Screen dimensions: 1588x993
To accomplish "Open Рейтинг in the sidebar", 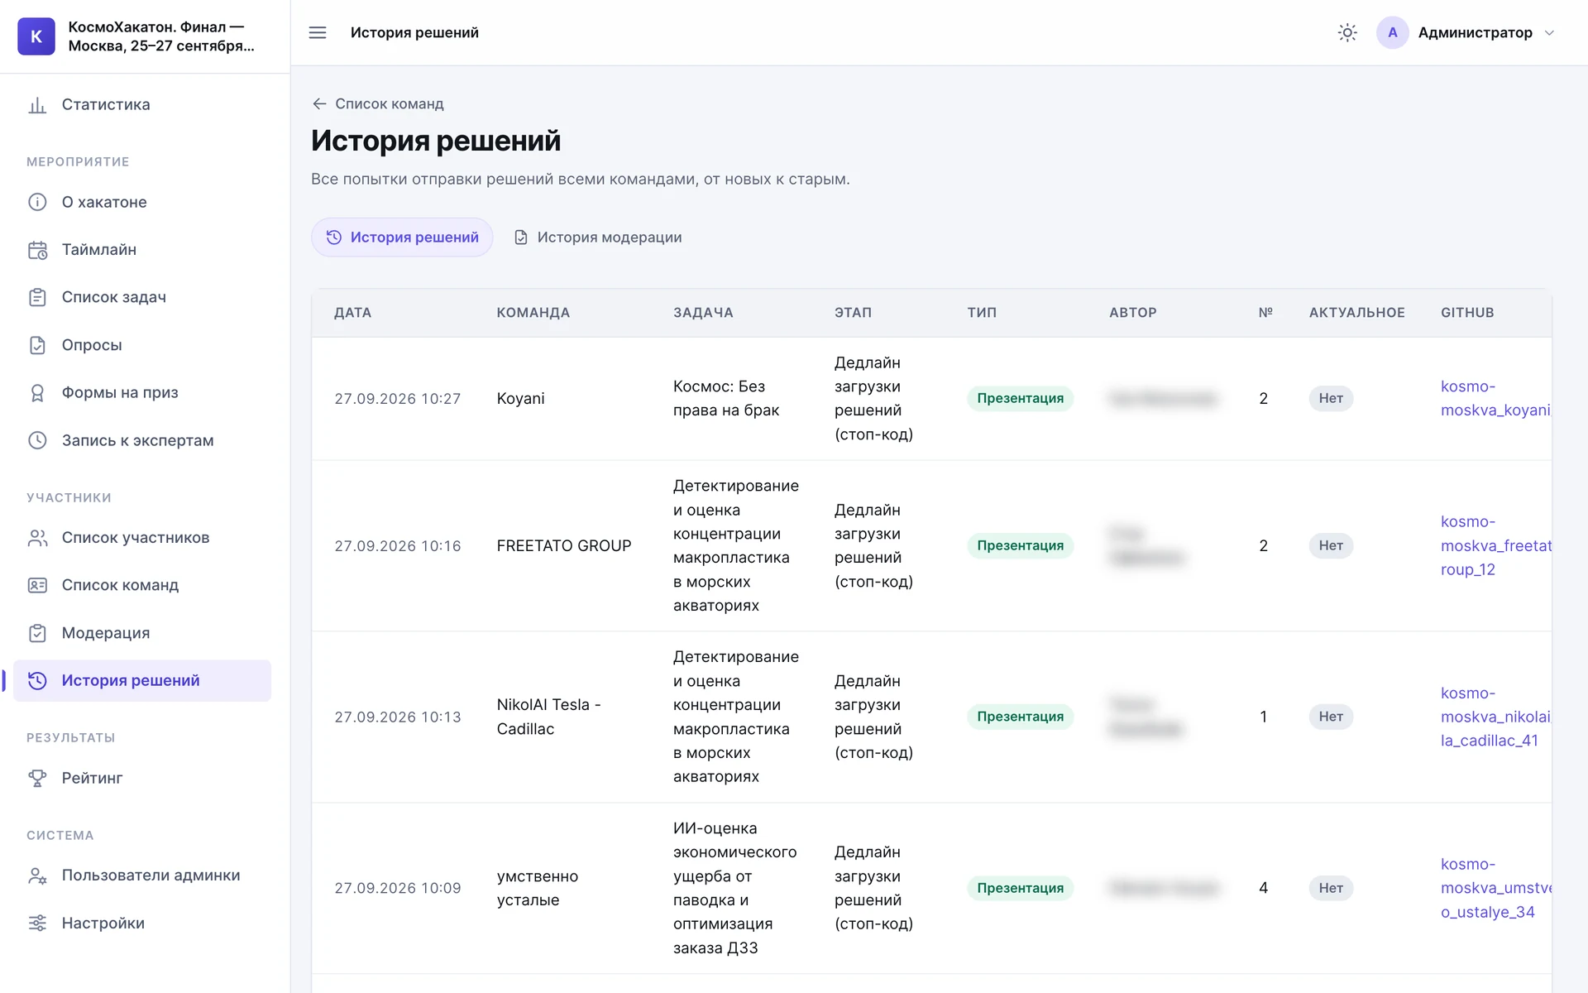I will click(142, 778).
